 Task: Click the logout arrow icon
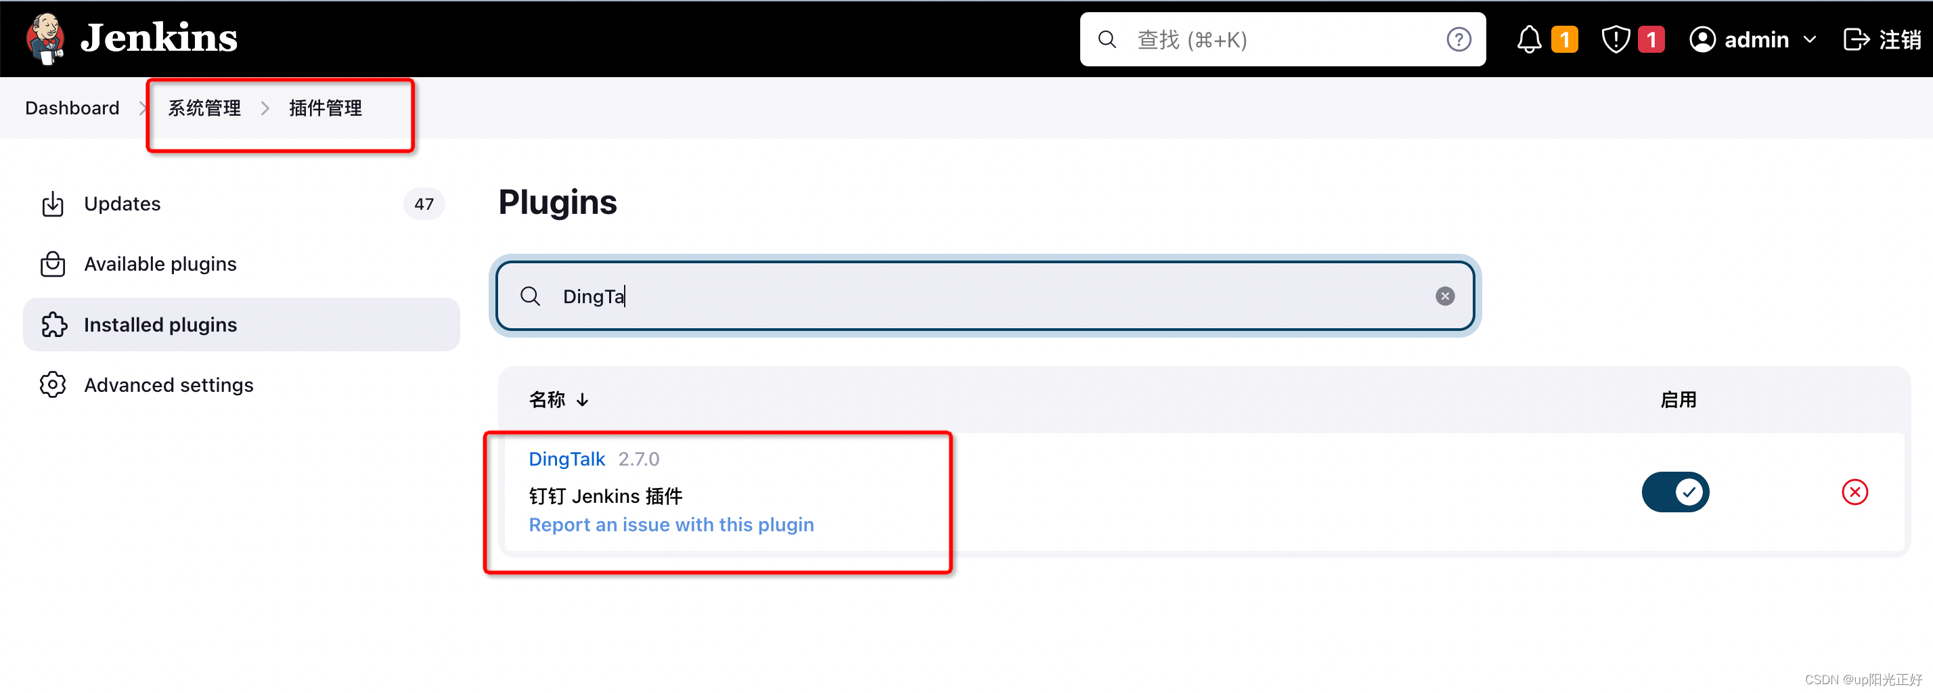tap(1857, 39)
